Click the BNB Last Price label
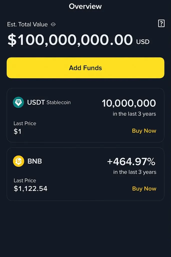171x257 pixels. [x=25, y=180]
